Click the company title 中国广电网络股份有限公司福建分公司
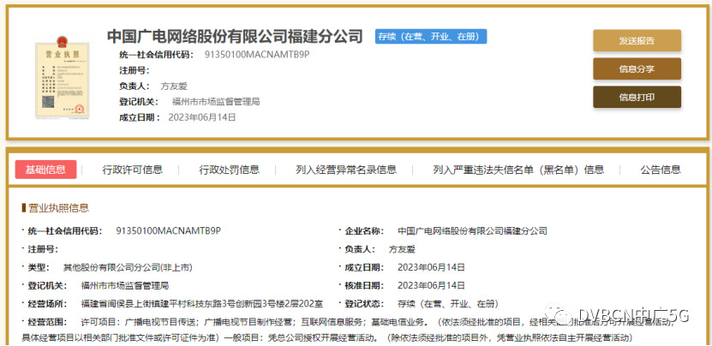This screenshot has height=346, width=712. click(x=235, y=36)
